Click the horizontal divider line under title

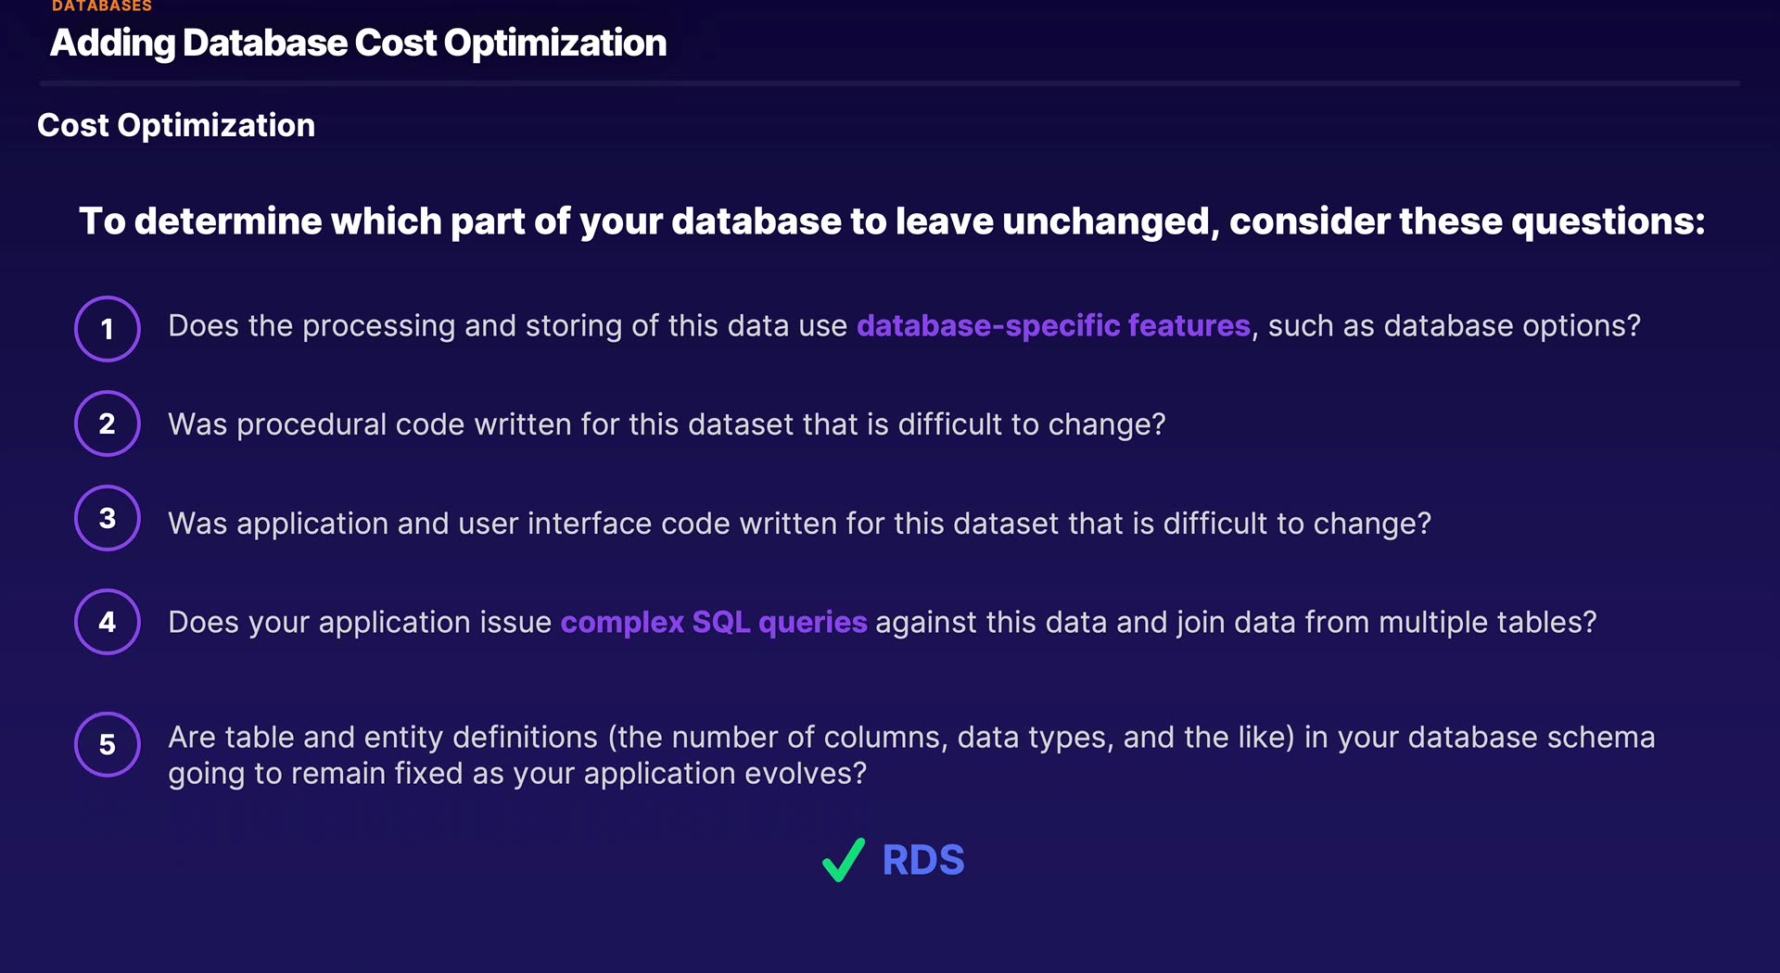click(x=890, y=83)
